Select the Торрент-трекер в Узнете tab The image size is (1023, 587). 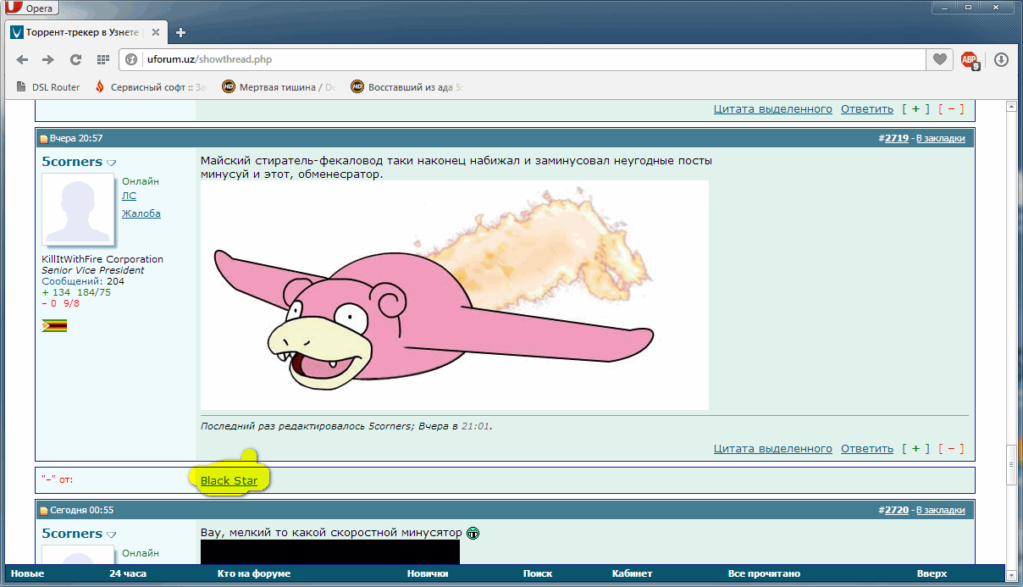pyautogui.click(x=86, y=32)
